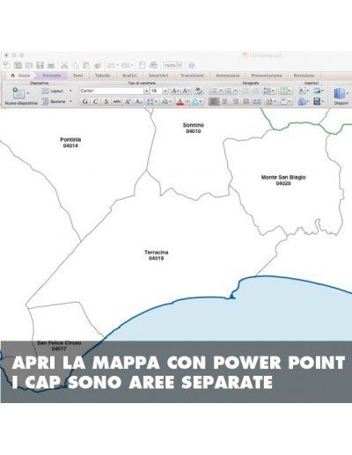Increase the list indent level
The height and width of the screenshot is (455, 352).
coord(255,91)
